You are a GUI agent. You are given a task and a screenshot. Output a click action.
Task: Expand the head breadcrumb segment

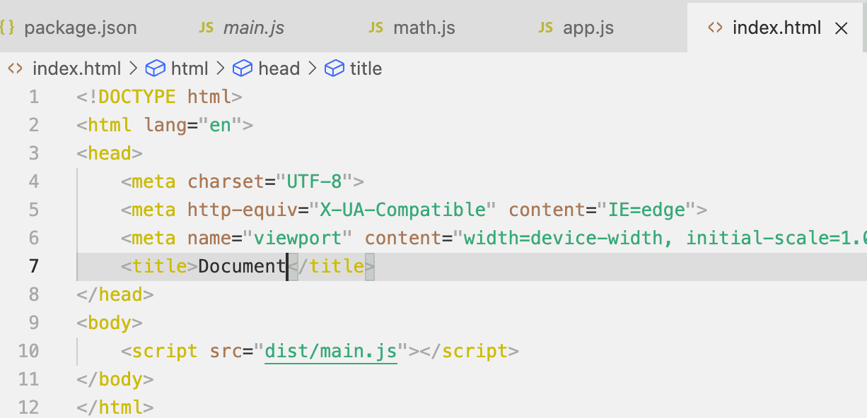coord(279,68)
